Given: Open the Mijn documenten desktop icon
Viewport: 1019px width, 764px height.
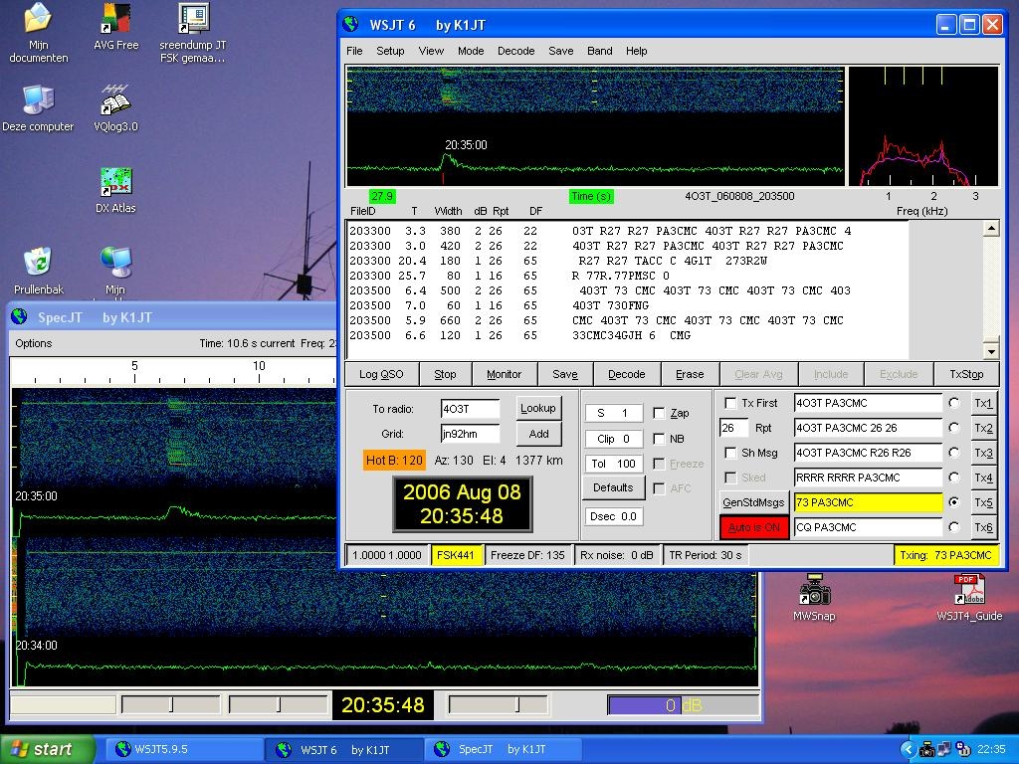Looking at the screenshot, I should (x=39, y=33).
